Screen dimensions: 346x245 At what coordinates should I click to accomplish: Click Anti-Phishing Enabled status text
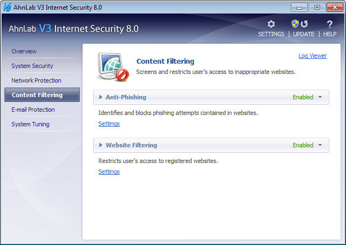[303, 97]
